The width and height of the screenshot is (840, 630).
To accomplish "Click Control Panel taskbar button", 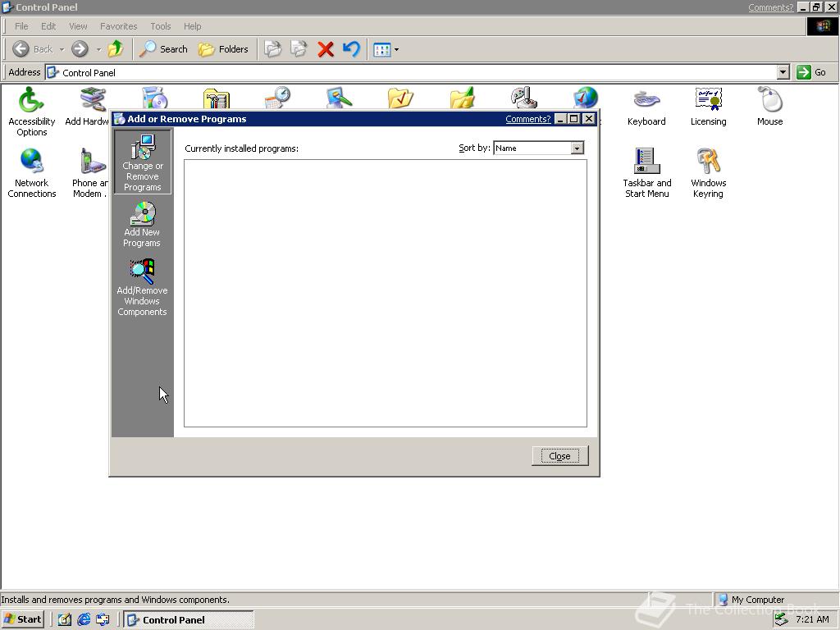I will point(189,620).
